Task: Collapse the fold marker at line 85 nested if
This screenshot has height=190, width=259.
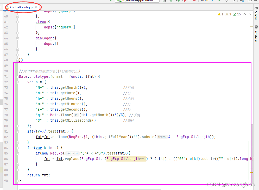Action: click(17, 153)
